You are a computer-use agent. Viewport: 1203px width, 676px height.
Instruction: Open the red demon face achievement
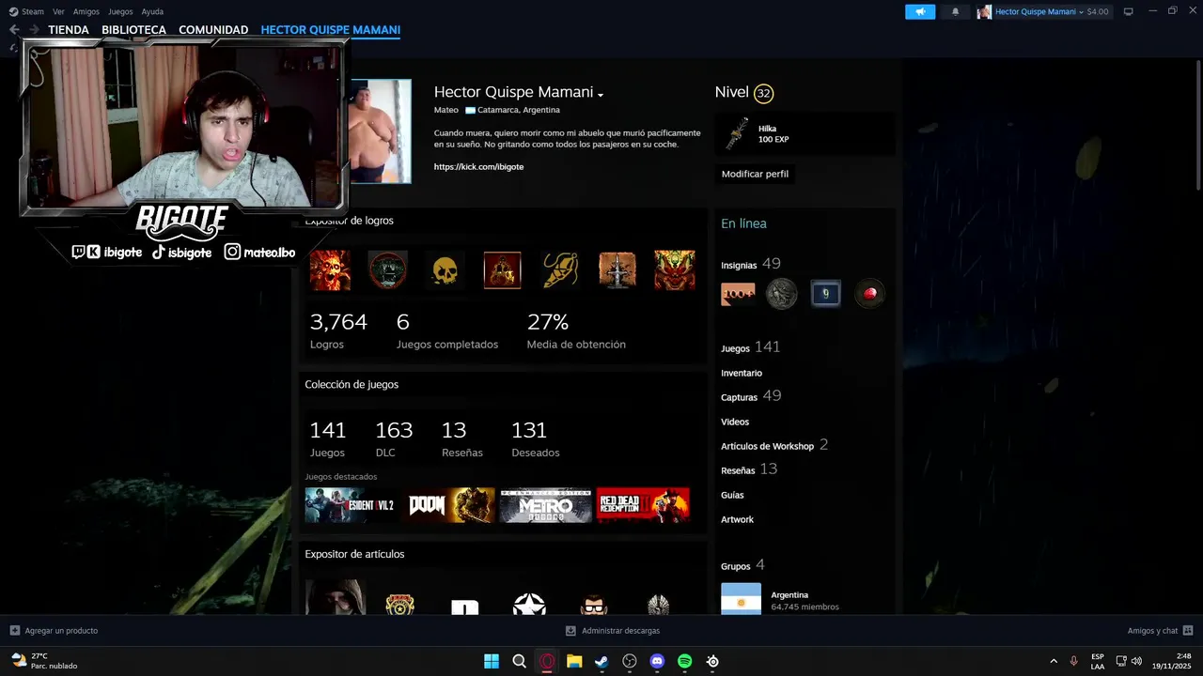675,270
